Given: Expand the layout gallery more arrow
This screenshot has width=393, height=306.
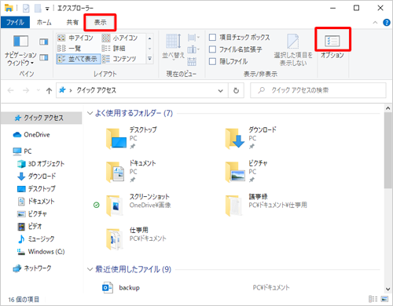Looking at the screenshot, I should point(149,59).
